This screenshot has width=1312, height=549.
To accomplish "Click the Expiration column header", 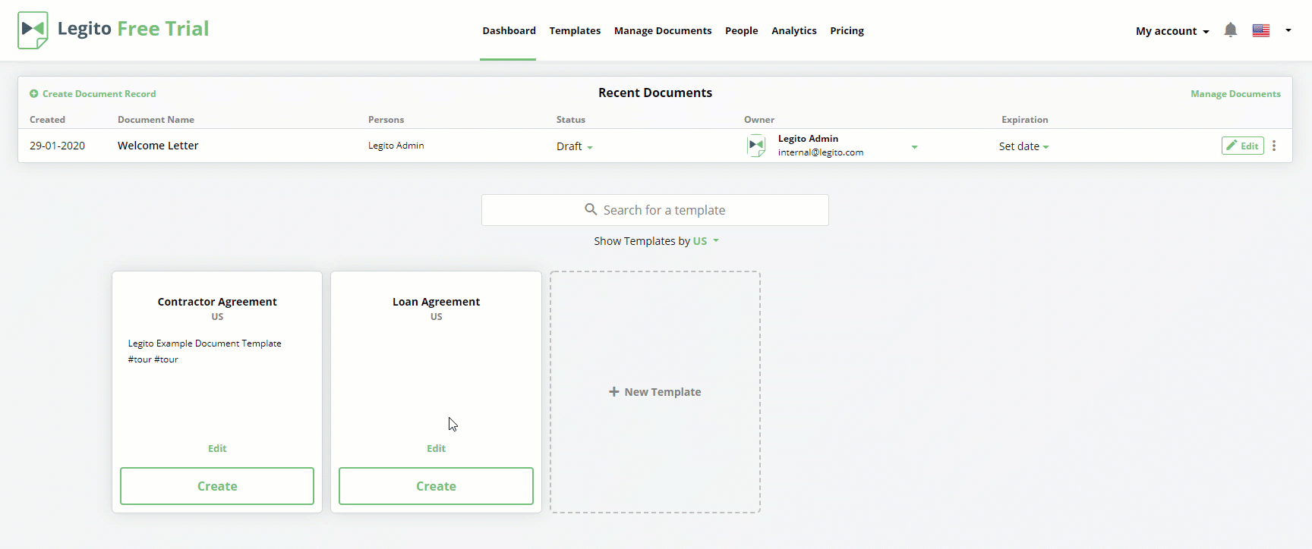I will 1024,120.
